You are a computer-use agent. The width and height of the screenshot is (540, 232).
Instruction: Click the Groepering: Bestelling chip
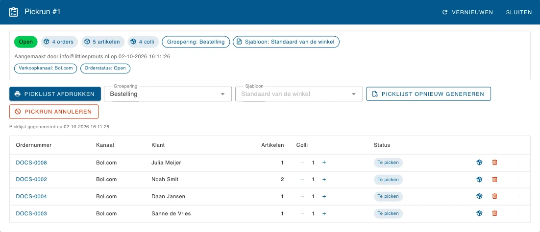(196, 42)
